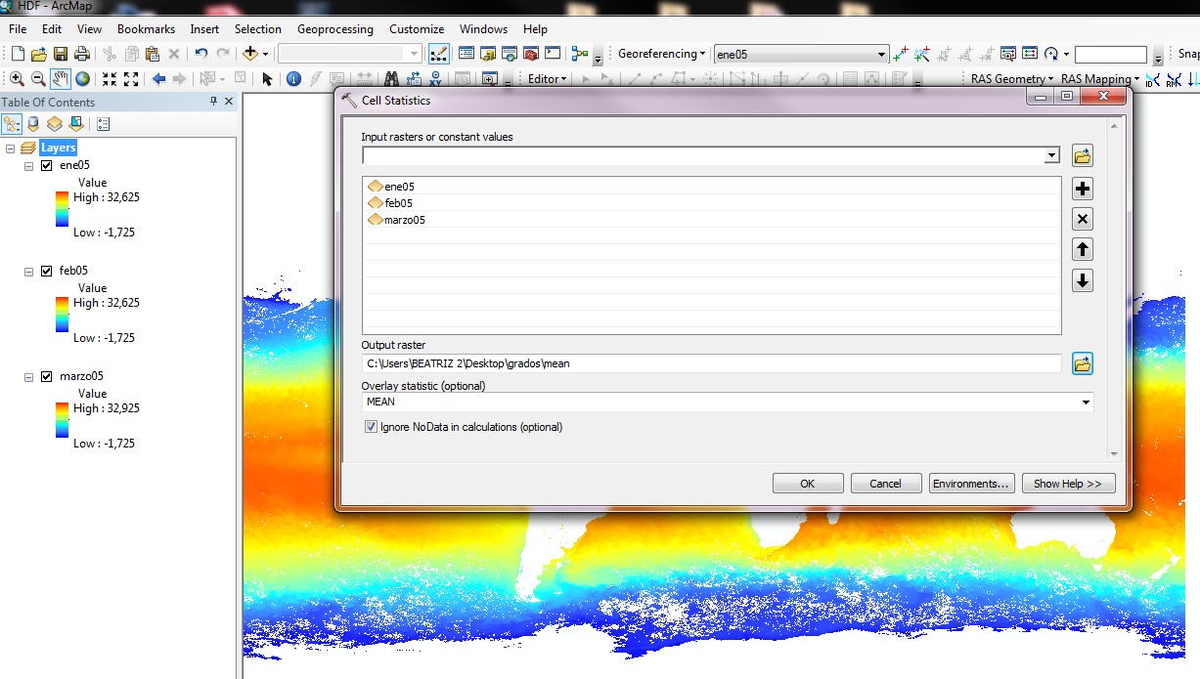Open the ArcToolbox window icon
Viewport: 1200px width, 679px height.
point(531,54)
